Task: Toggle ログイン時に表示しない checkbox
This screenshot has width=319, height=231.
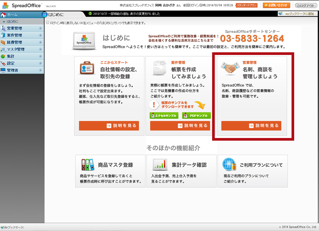Action: pos(47,23)
